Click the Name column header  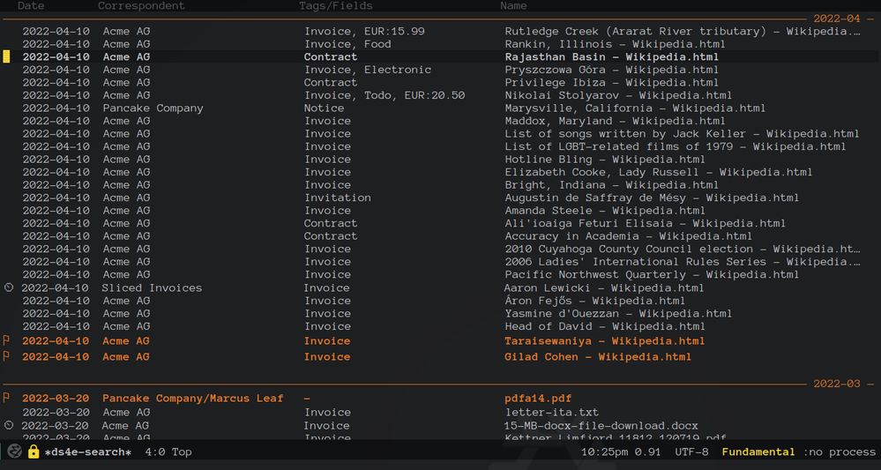[x=513, y=6]
